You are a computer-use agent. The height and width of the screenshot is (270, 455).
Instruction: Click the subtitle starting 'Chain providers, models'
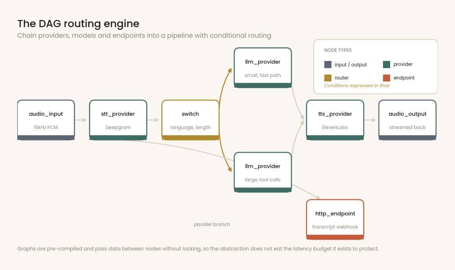tap(144, 36)
